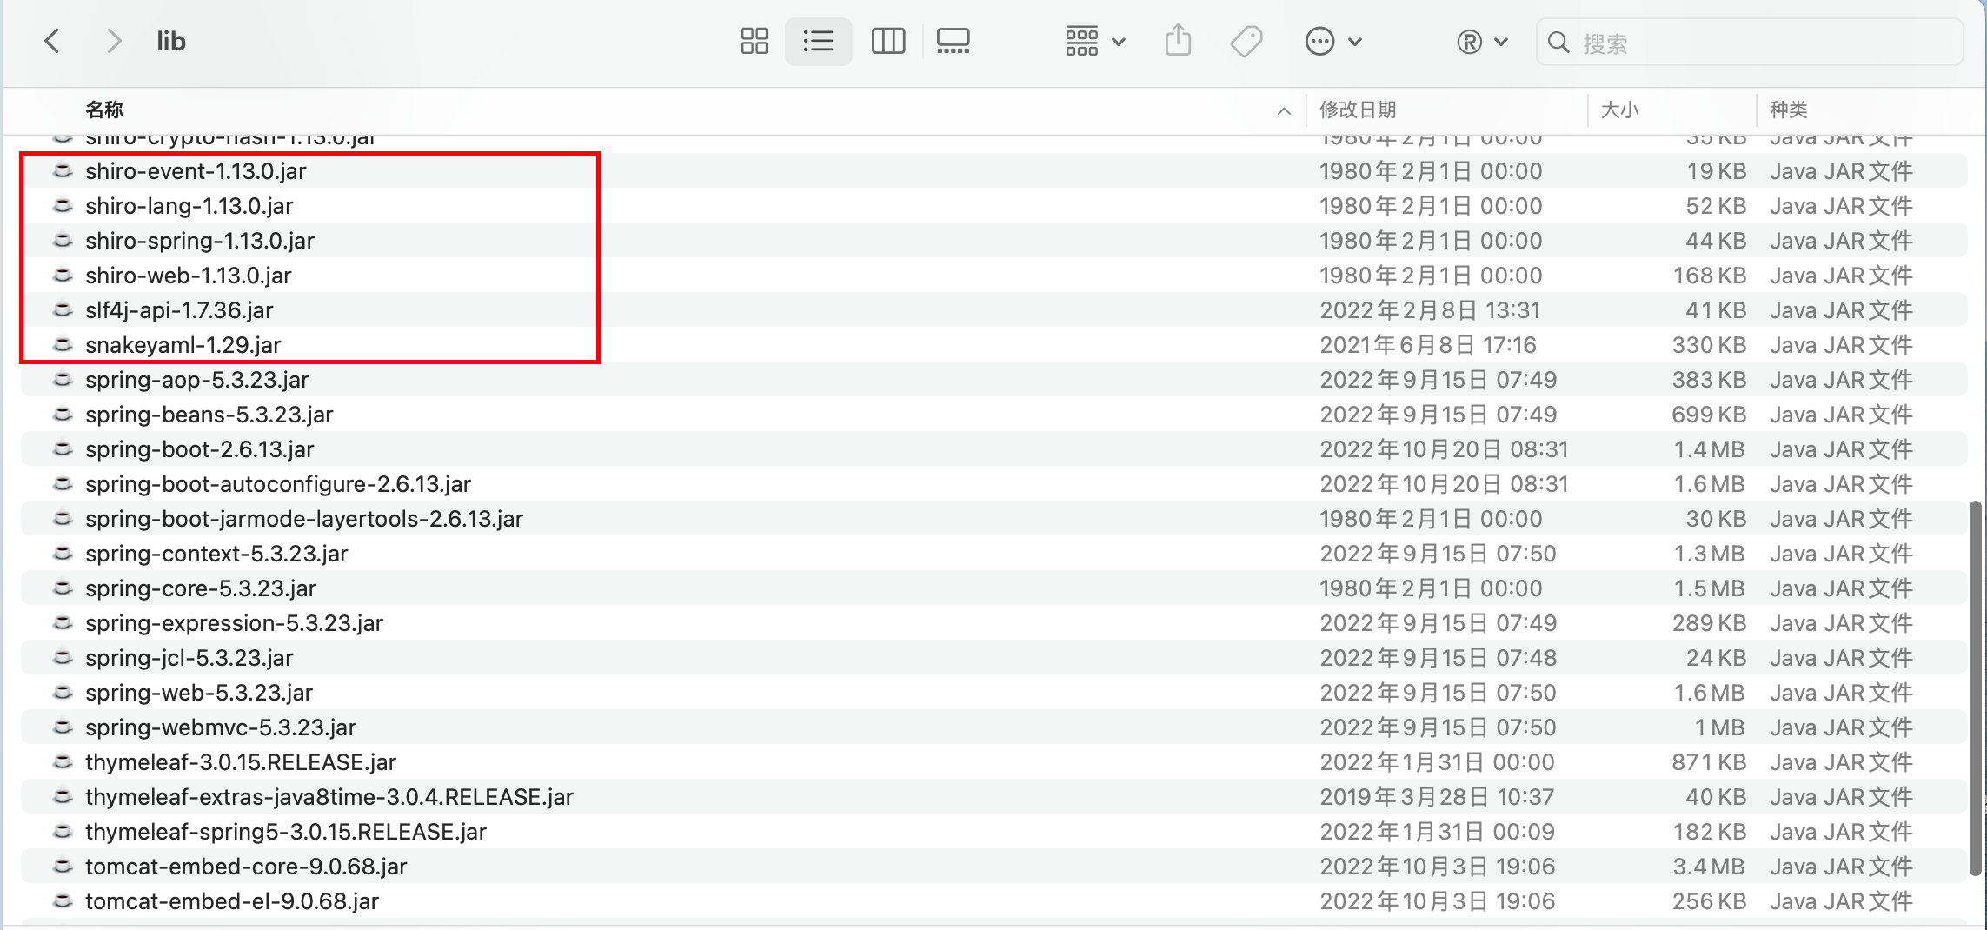Screen dimensions: 1987x930
Task: Click jar icon of spring-web-5.3.23.jar
Action: coord(63,692)
